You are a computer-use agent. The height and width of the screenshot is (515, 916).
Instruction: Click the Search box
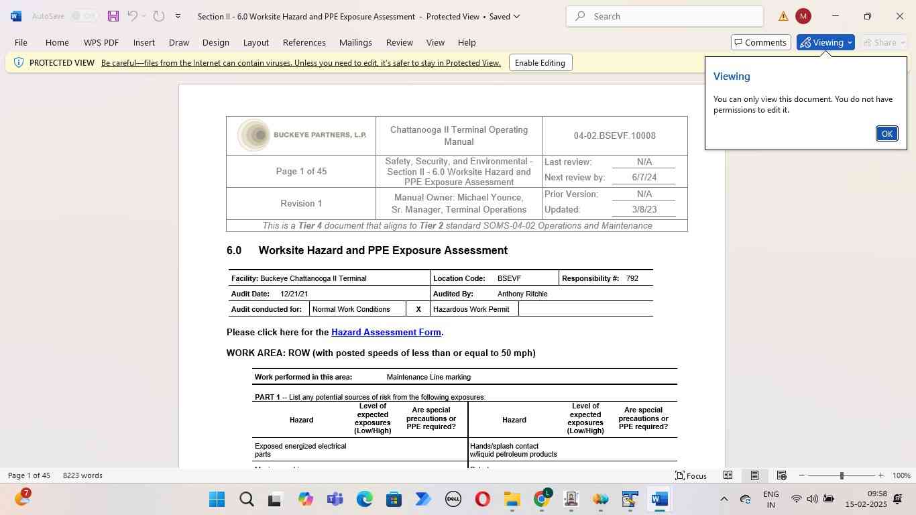coord(665,16)
